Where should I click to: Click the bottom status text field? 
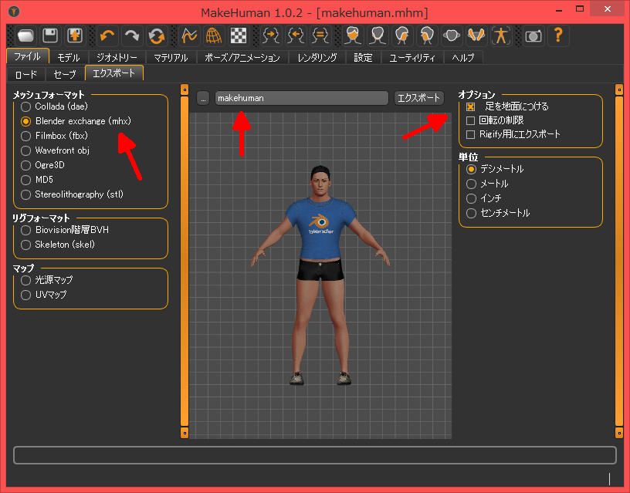click(x=314, y=455)
